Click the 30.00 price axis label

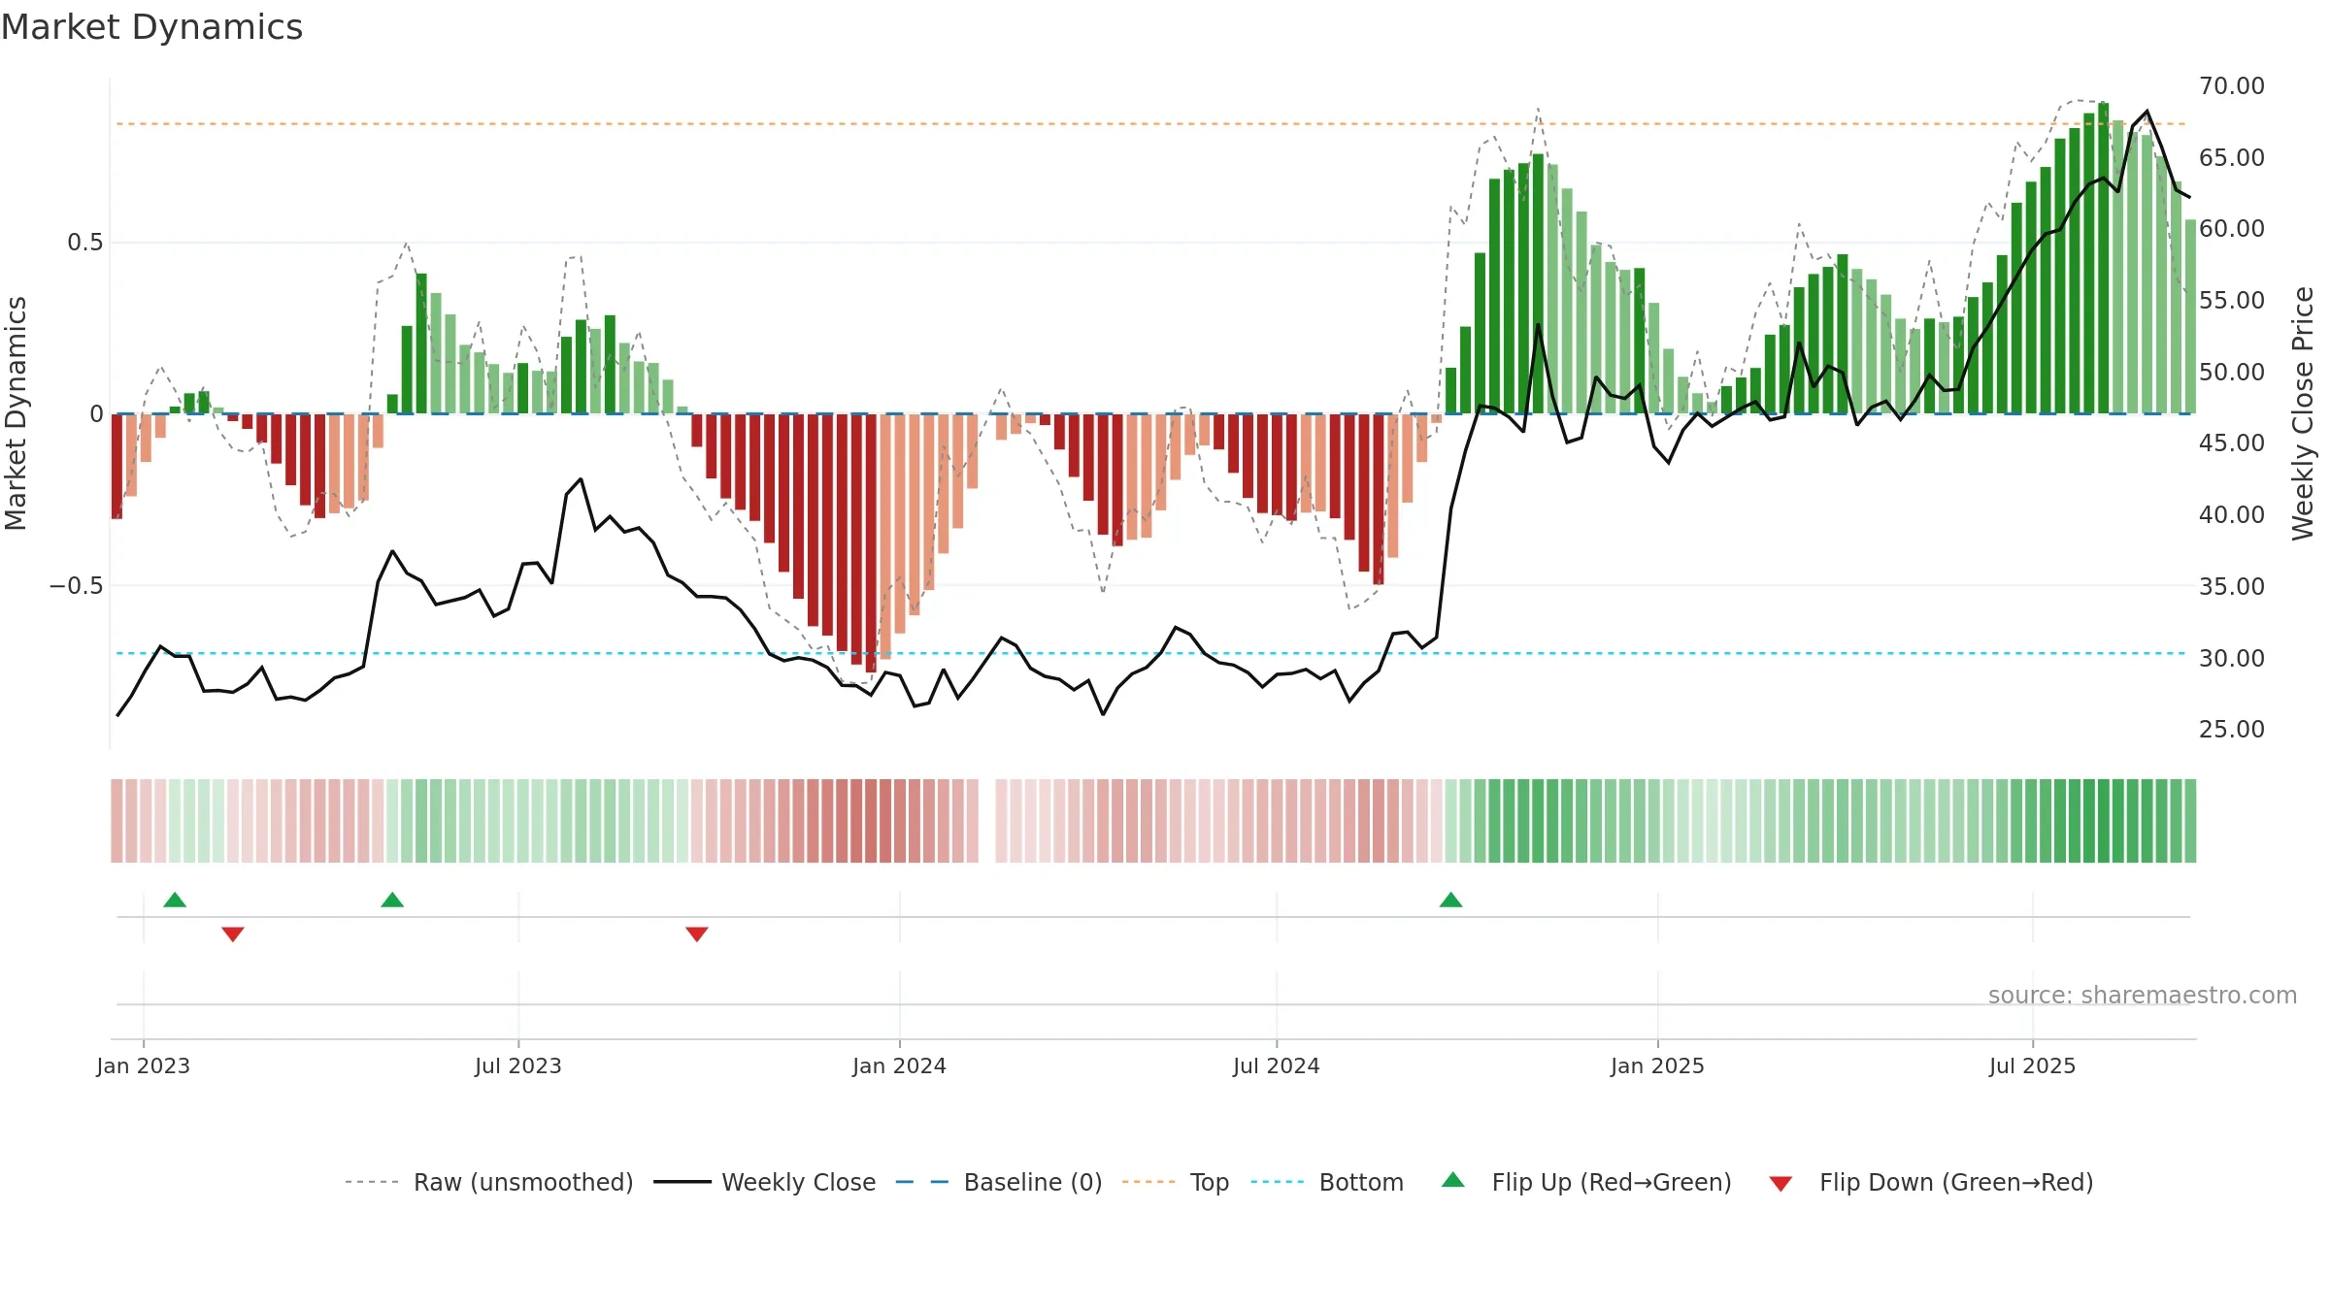(2232, 658)
